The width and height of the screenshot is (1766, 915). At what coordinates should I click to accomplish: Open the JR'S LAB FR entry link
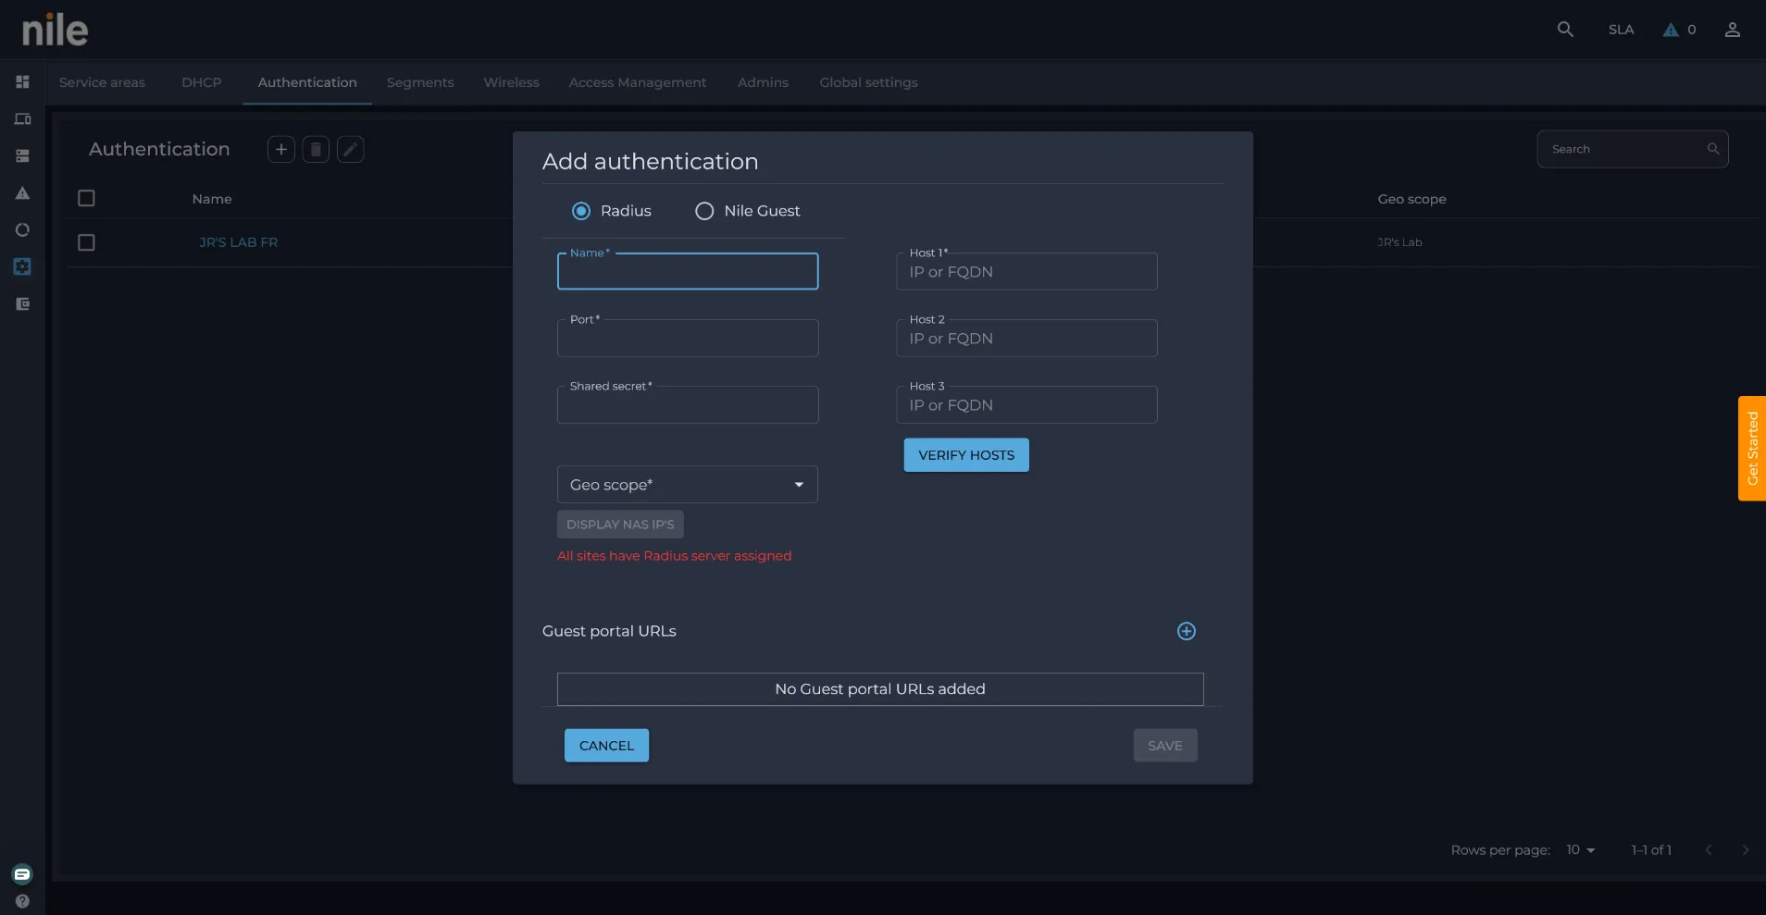pyautogui.click(x=238, y=242)
